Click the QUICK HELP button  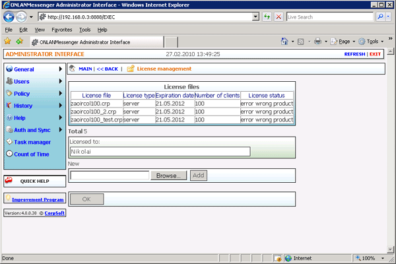(x=34, y=181)
